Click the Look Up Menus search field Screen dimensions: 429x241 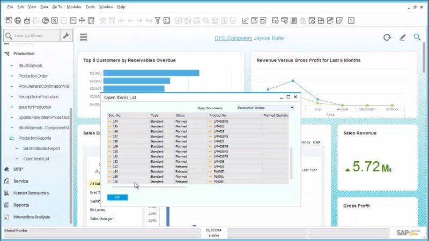32,35
